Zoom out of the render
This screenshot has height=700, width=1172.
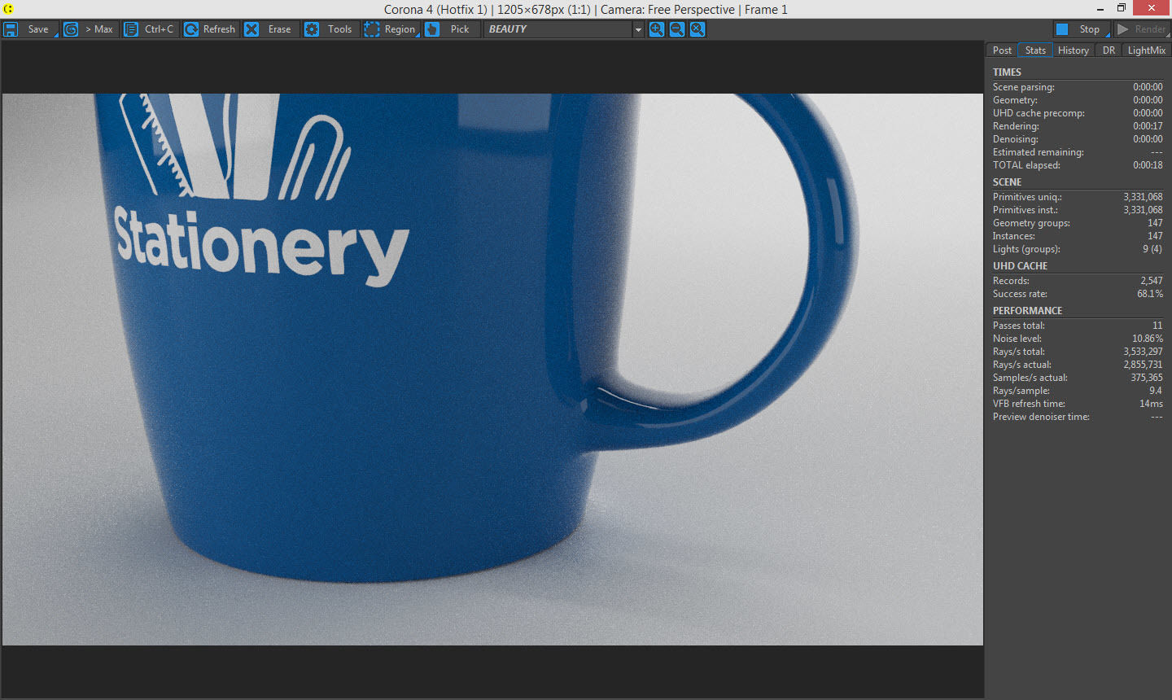tap(677, 29)
